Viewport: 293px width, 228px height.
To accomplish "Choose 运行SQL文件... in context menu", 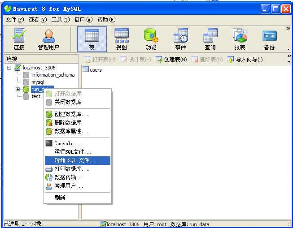I will pyautogui.click(x=78, y=152).
